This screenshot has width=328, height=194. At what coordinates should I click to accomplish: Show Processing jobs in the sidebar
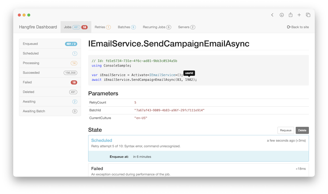50,63
